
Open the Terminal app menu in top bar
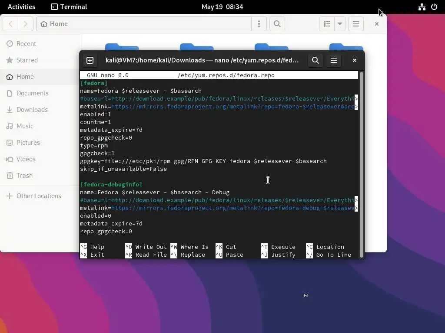[69, 7]
